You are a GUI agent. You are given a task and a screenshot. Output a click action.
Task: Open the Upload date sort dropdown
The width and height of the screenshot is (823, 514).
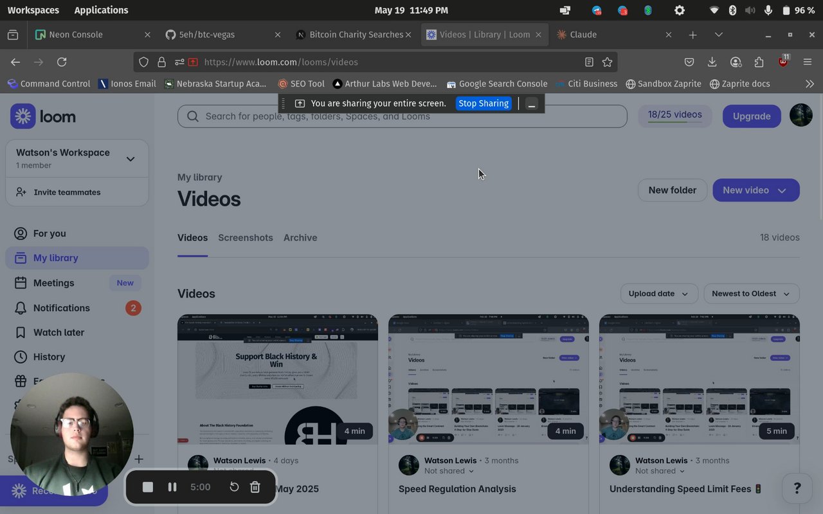click(659, 294)
